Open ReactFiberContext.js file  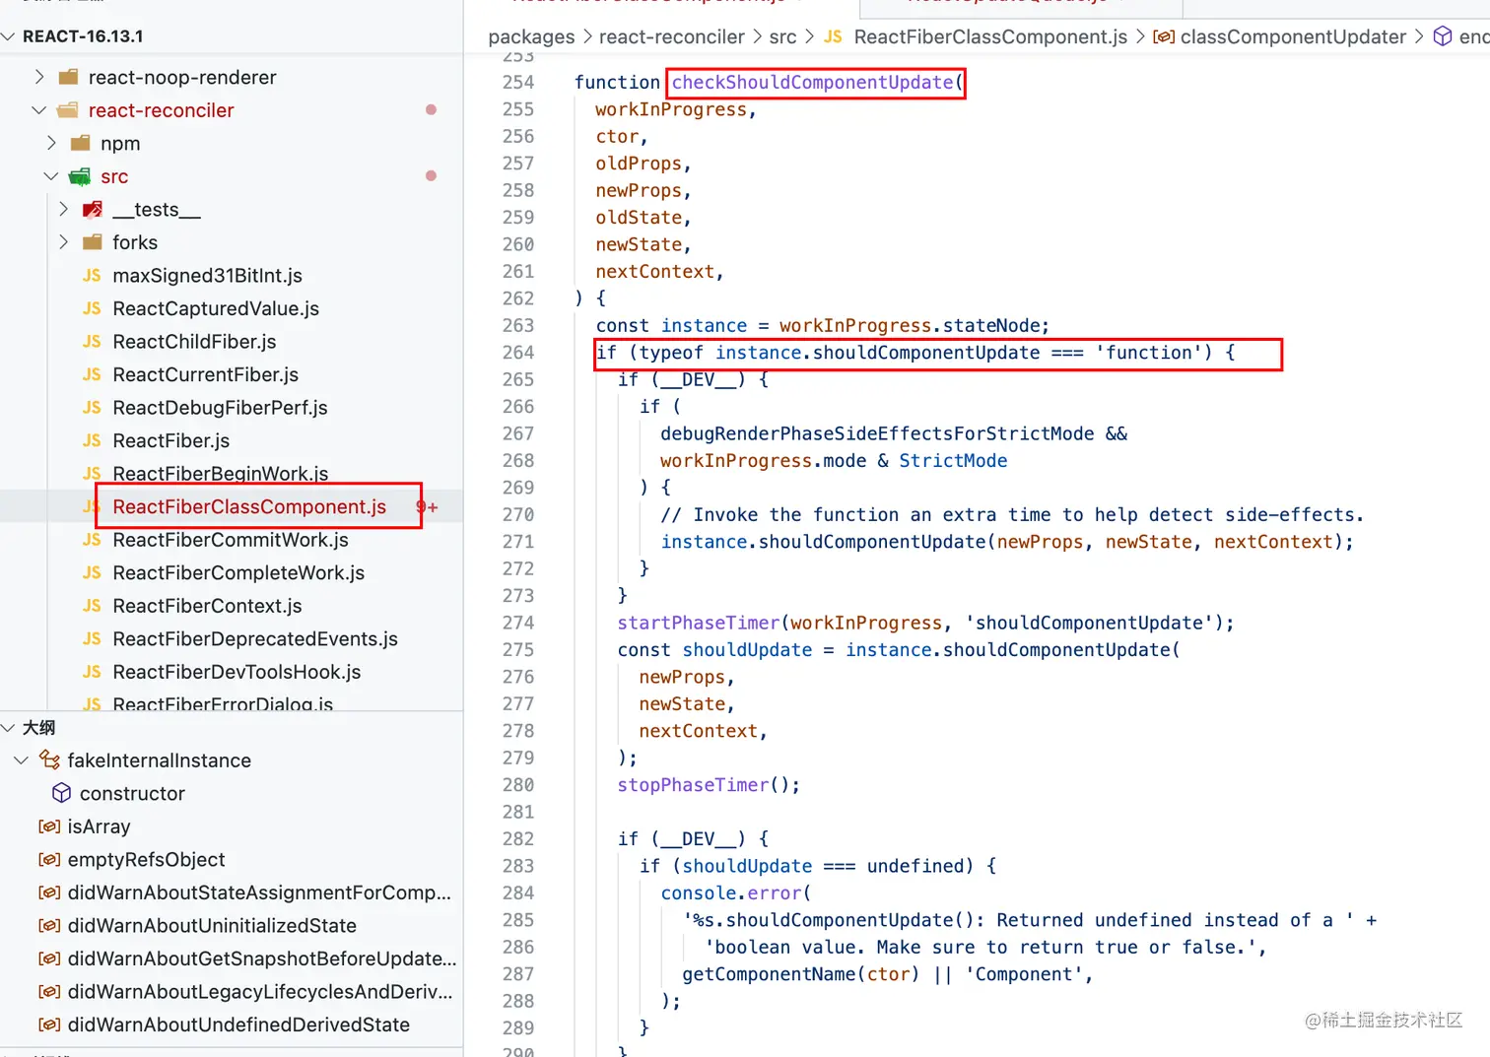tap(207, 606)
